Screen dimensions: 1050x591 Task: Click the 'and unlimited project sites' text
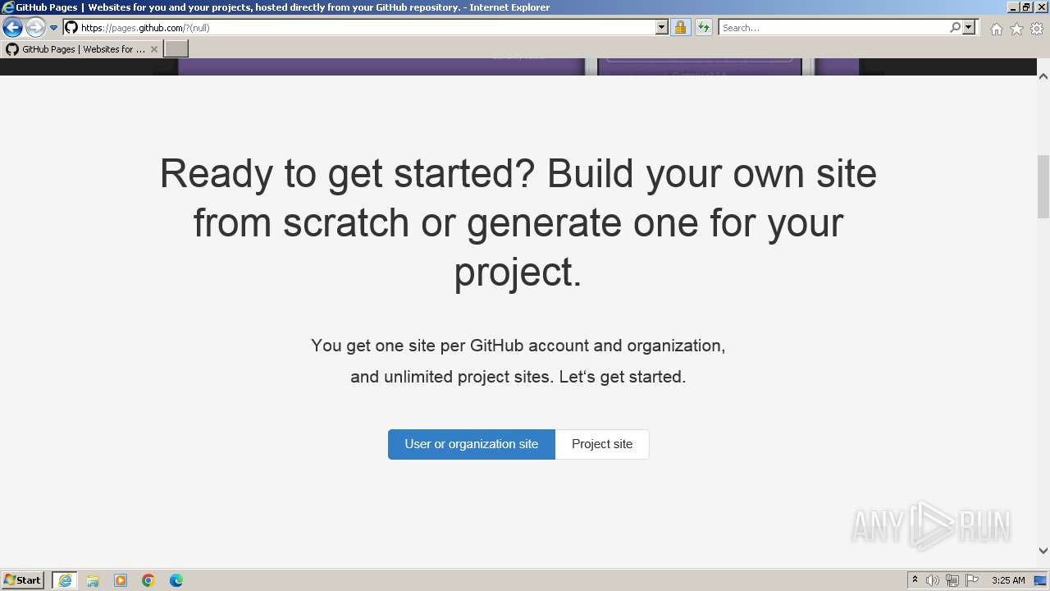click(x=518, y=377)
